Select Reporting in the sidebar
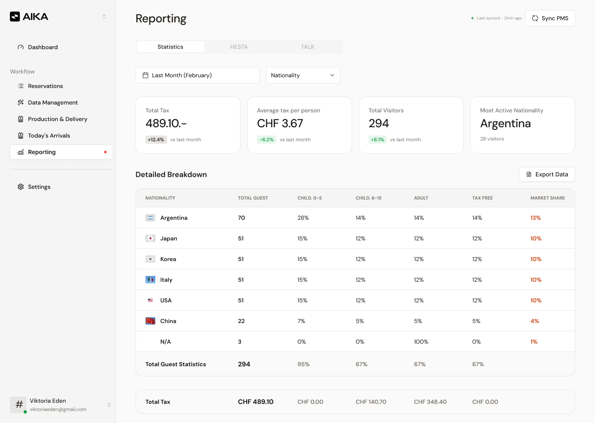Screen dimensions: 595x423 tap(62, 152)
